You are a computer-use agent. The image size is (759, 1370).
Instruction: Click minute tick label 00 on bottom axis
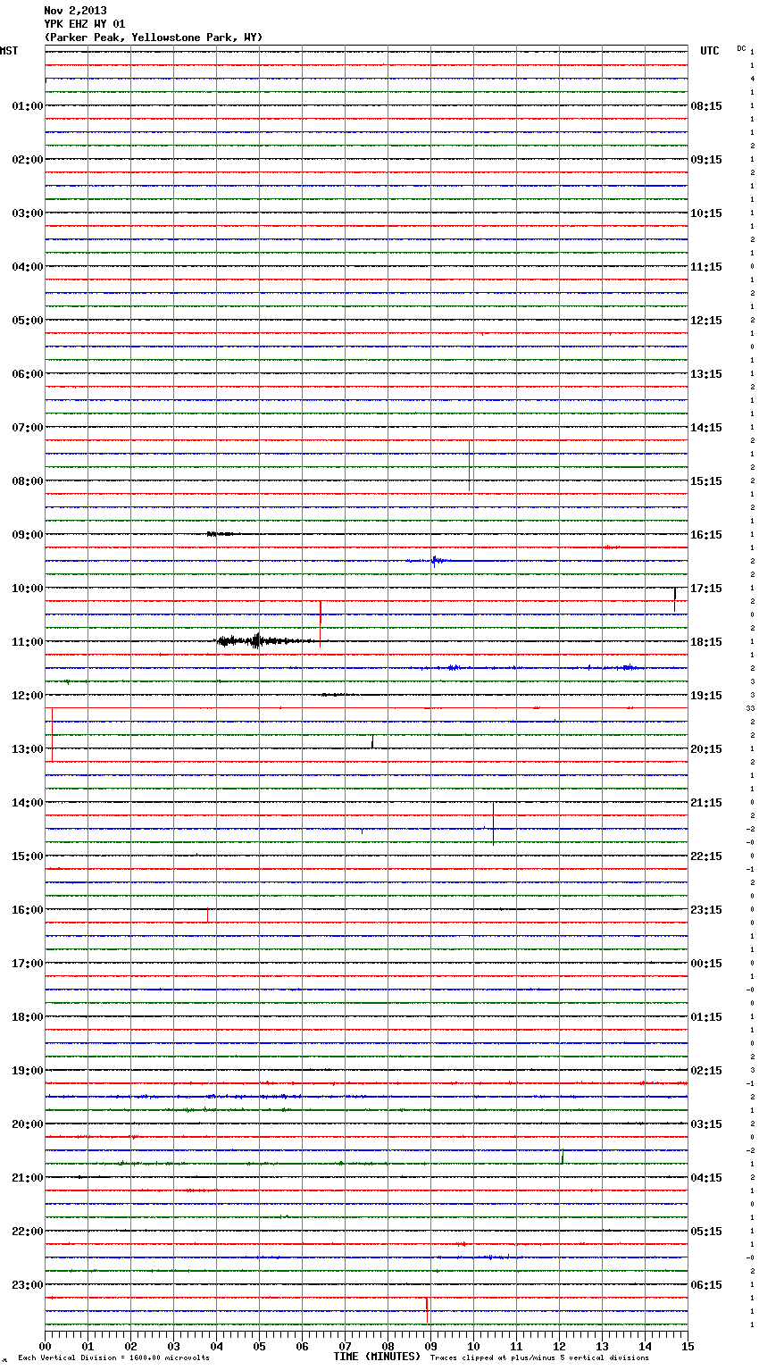point(45,1347)
